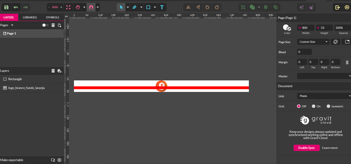Delete the page with Pages trash icon
This screenshot has height=164, width=351.
coord(53,25)
